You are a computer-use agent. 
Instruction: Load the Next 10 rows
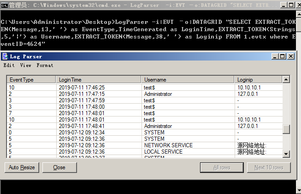(269, 167)
